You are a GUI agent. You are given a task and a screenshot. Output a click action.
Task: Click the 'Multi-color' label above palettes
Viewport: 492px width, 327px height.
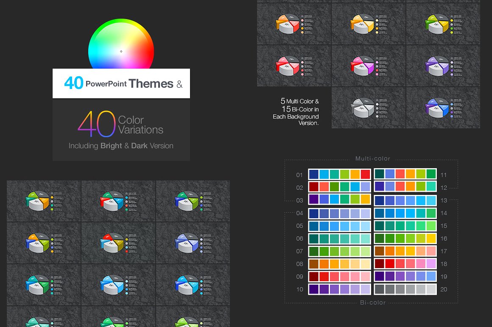point(373,158)
